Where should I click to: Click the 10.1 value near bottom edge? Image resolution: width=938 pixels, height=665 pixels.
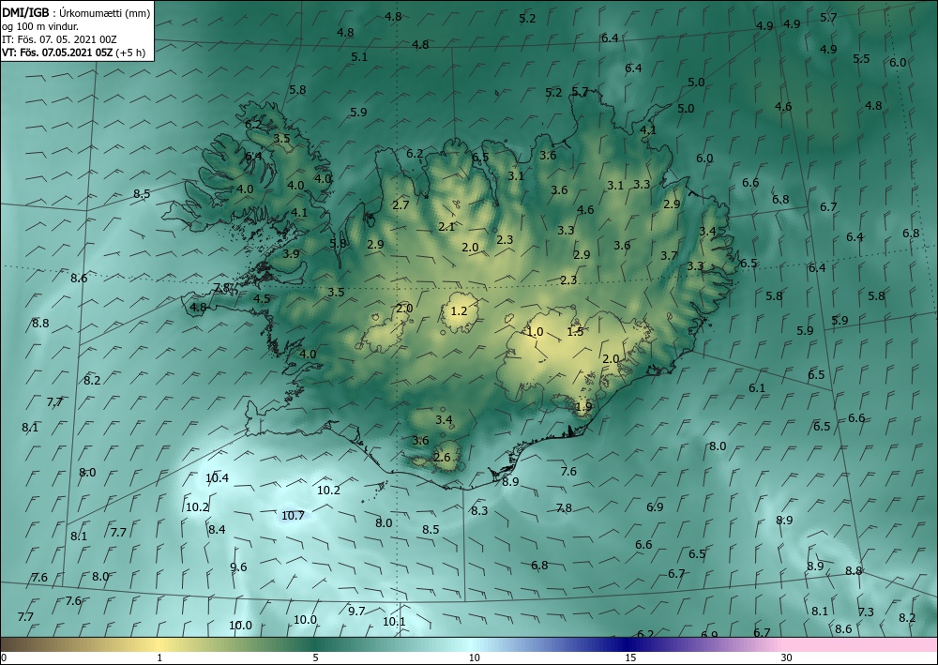(394, 621)
